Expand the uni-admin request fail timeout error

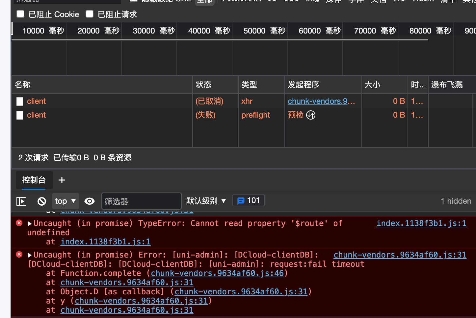click(30, 255)
